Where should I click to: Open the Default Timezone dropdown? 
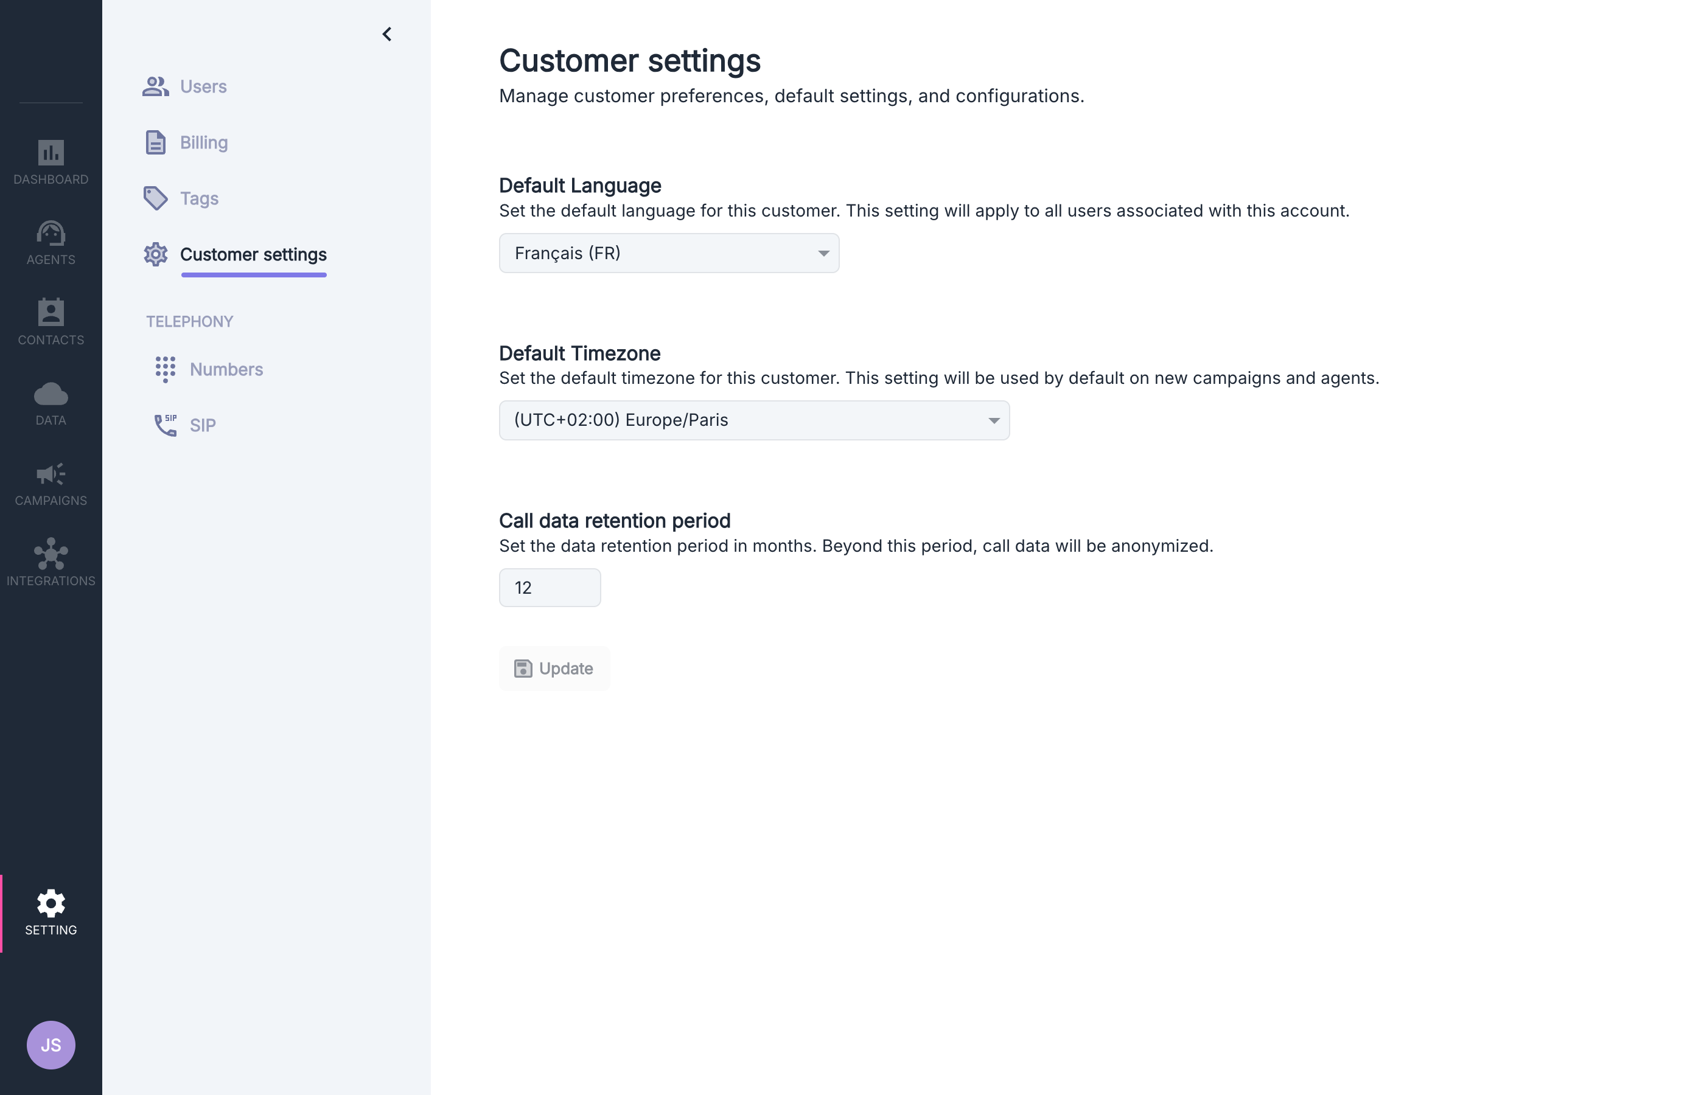coord(753,420)
